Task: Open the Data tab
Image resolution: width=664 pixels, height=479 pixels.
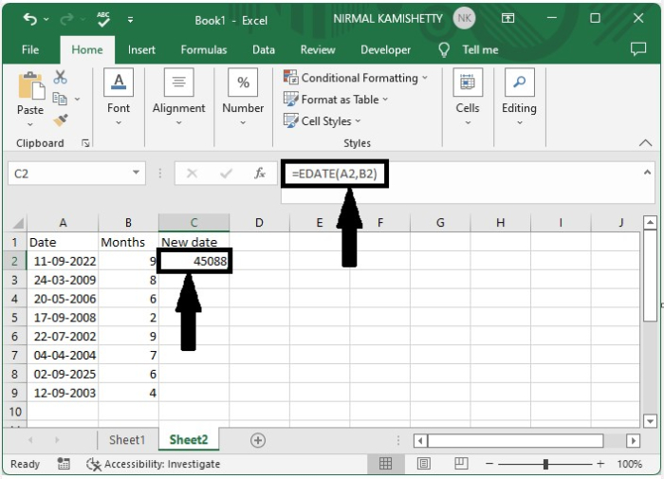Action: (264, 50)
